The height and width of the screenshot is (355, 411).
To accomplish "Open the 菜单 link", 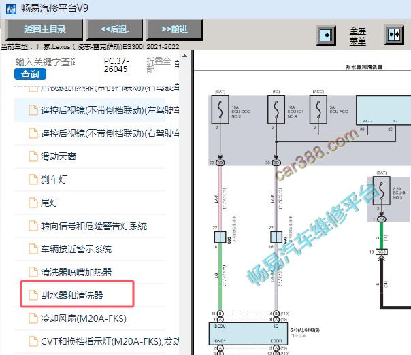I will (358, 41).
